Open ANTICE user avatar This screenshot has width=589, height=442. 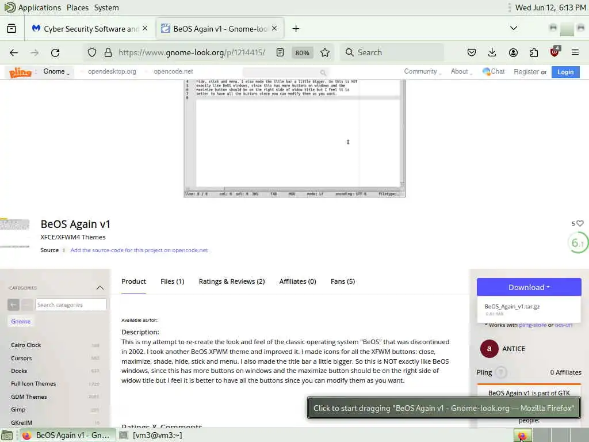pyautogui.click(x=489, y=349)
